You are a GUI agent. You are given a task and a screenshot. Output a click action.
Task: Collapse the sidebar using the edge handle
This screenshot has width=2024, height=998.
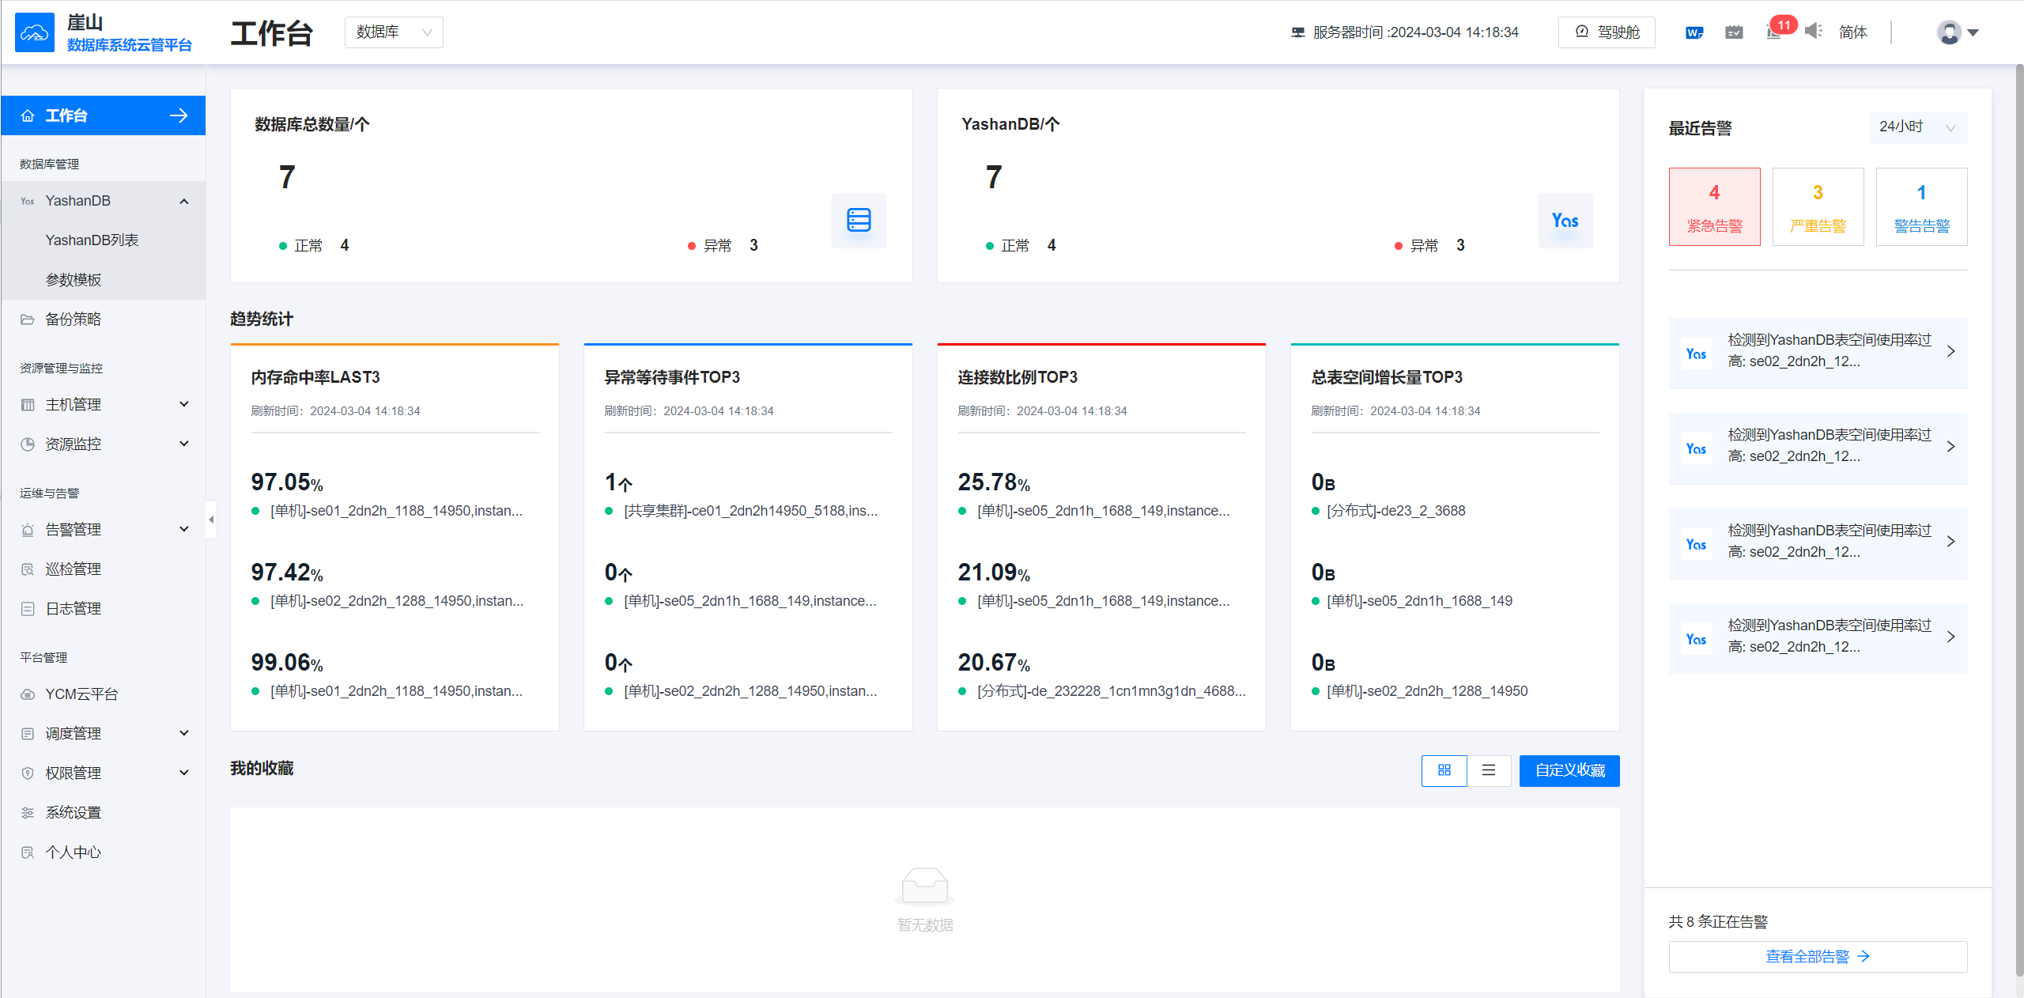[211, 520]
